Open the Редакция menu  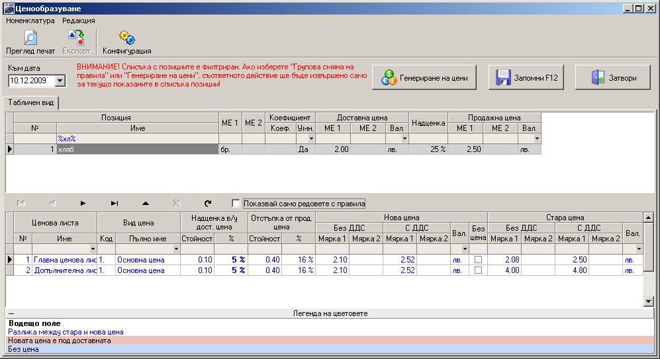(x=78, y=20)
